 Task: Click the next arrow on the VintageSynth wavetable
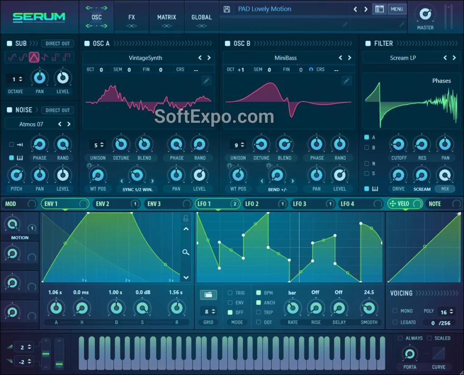point(209,58)
